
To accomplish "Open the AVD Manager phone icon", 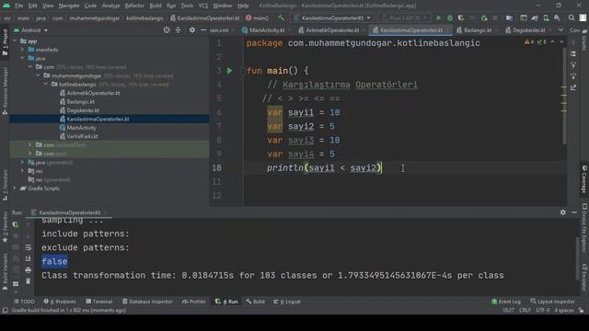I will coord(546,17).
